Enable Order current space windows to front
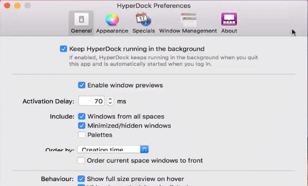The height and width of the screenshot is (186, 308). click(x=81, y=160)
